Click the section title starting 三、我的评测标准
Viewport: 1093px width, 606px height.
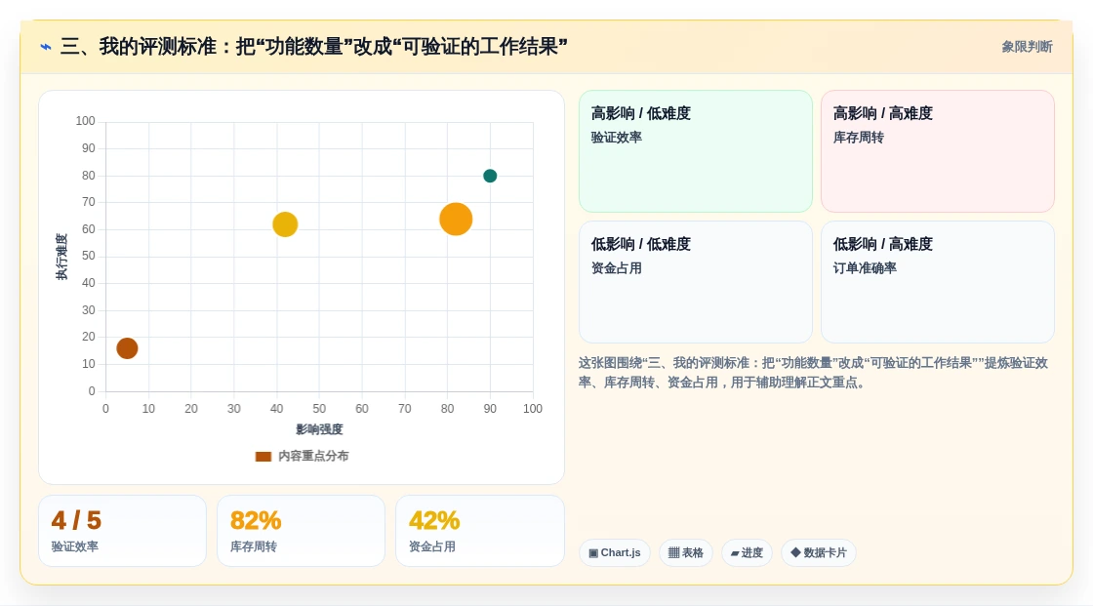(x=313, y=47)
